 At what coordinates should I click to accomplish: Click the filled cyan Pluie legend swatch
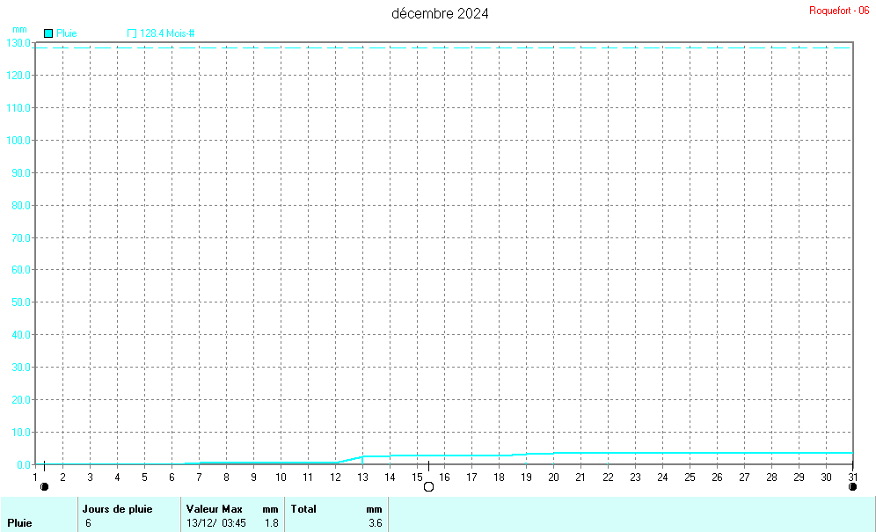coord(48,33)
